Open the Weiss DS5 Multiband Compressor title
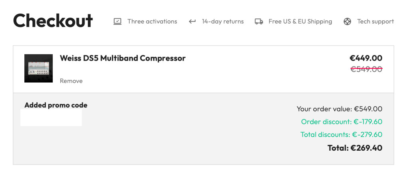This screenshot has height=173, width=407. [122, 58]
